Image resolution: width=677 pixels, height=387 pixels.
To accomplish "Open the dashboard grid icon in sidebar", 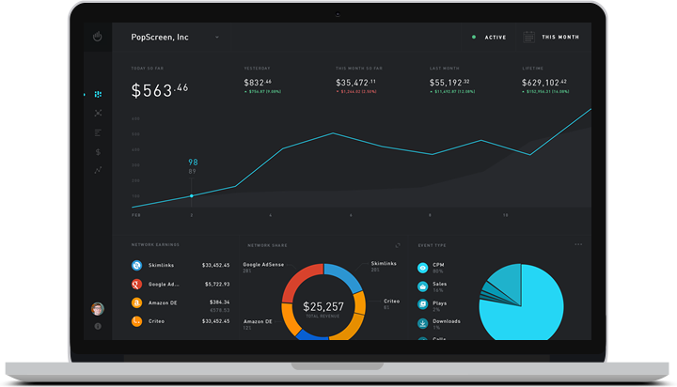I will pyautogui.click(x=99, y=95).
